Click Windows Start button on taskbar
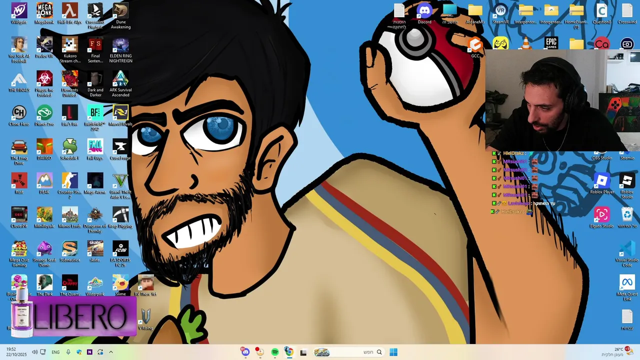 tap(393, 352)
